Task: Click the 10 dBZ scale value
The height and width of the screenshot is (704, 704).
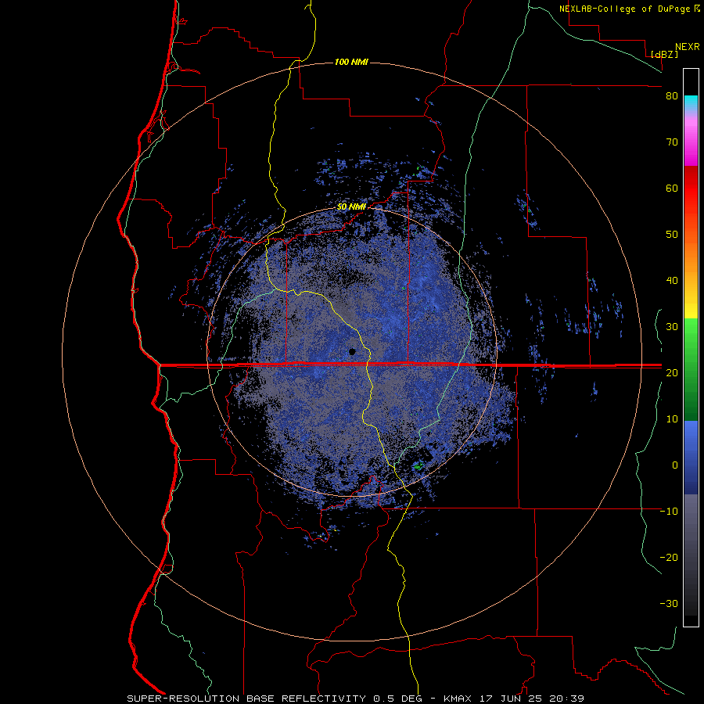Action: [672, 419]
